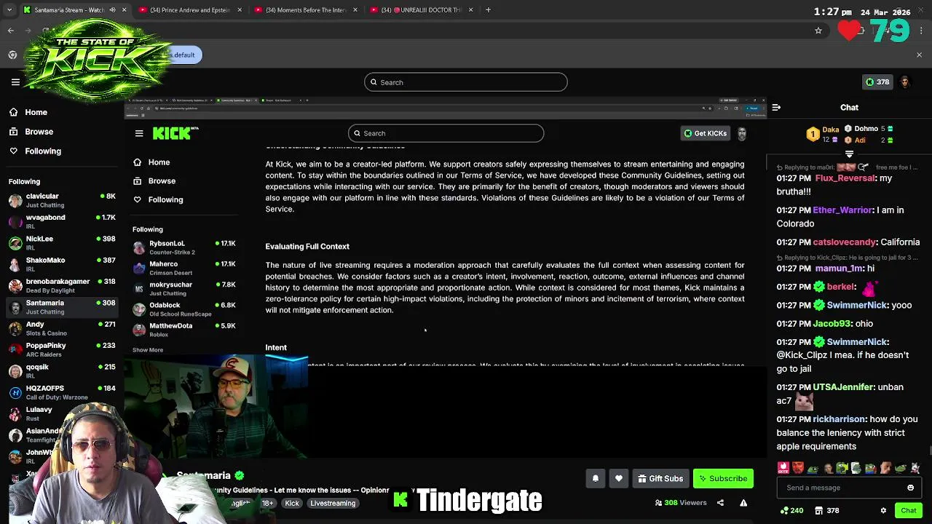Open Following in left sidebar
Viewport: 932px width, 524px height.
point(36,151)
